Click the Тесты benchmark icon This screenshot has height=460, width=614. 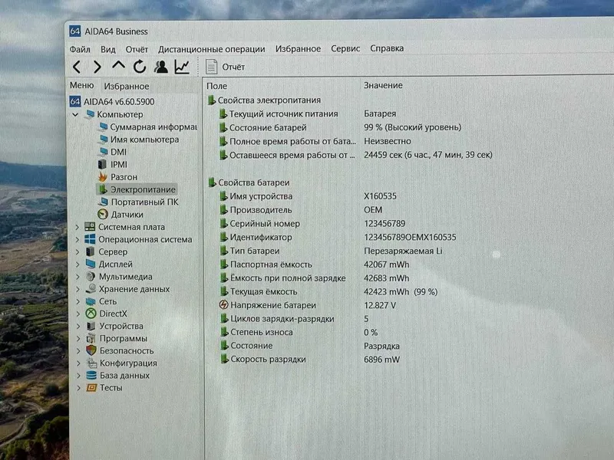[91, 388]
